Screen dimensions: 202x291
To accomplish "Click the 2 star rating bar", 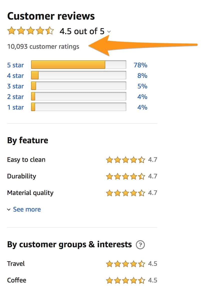I will [x=78, y=96].
